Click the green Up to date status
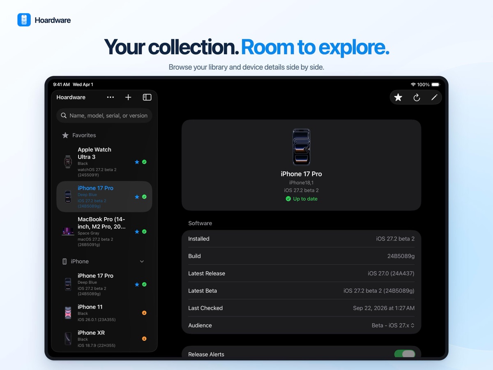This screenshot has height=370, width=493. point(302,199)
